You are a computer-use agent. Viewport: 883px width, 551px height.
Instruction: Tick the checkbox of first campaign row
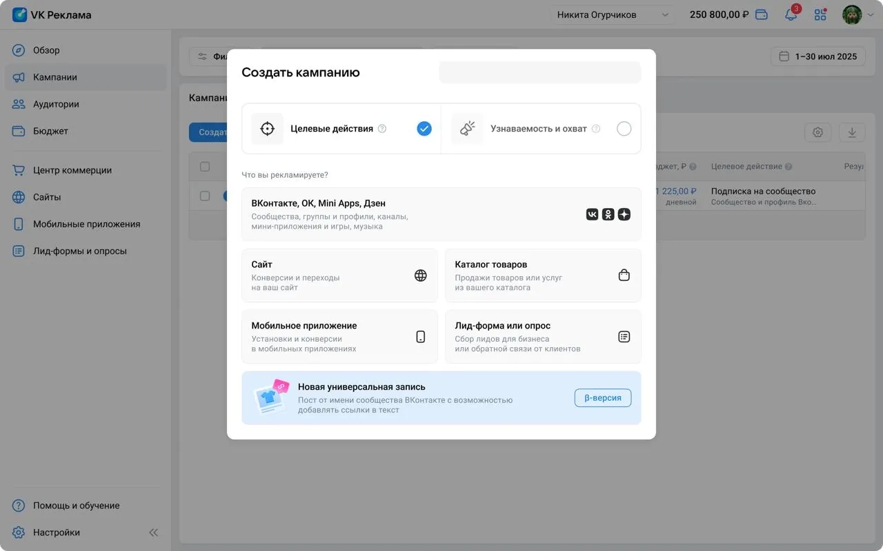[205, 196]
